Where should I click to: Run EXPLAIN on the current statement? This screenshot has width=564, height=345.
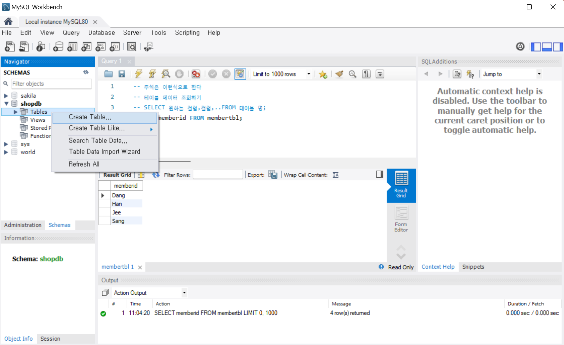[166, 74]
